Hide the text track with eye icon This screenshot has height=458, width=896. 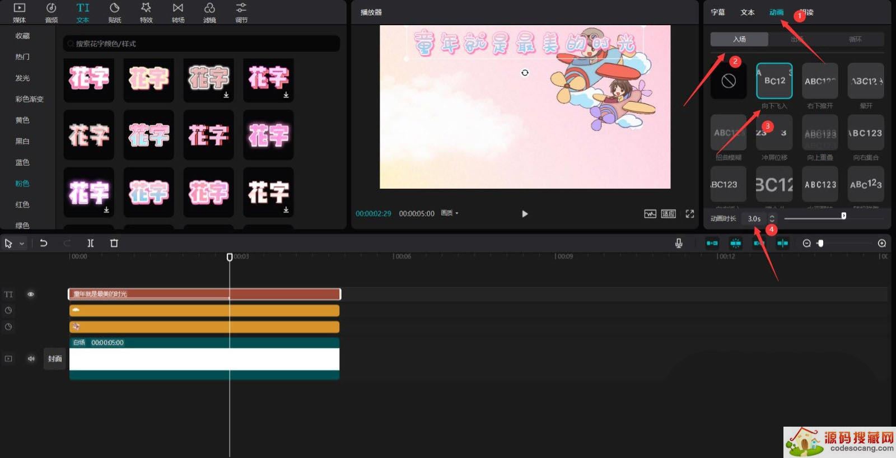pos(31,294)
